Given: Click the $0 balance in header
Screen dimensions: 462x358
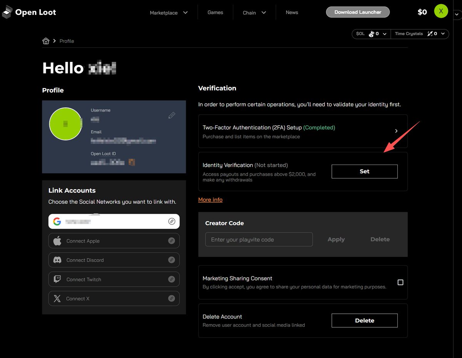Looking at the screenshot, I should pyautogui.click(x=422, y=12).
